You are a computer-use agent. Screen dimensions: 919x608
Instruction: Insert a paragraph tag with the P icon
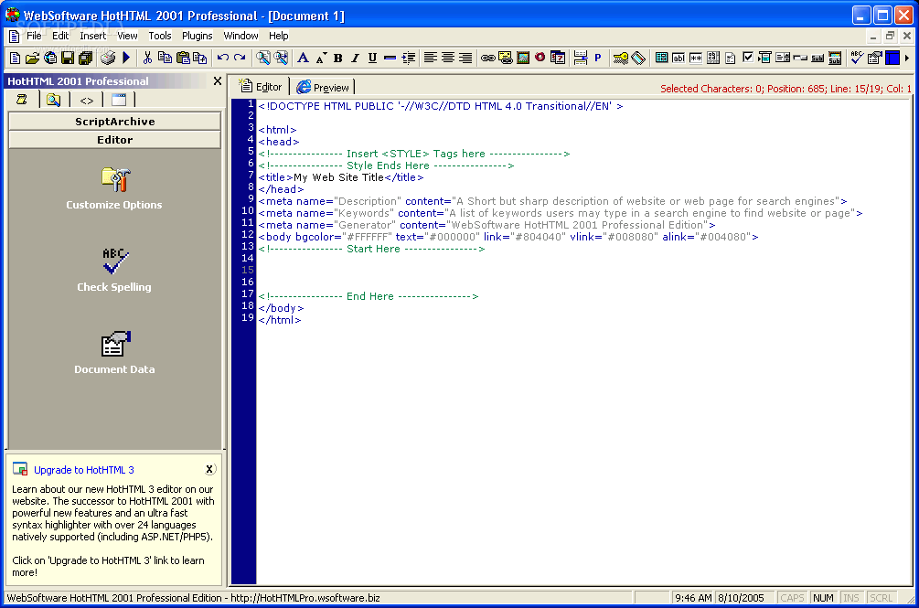click(x=598, y=58)
